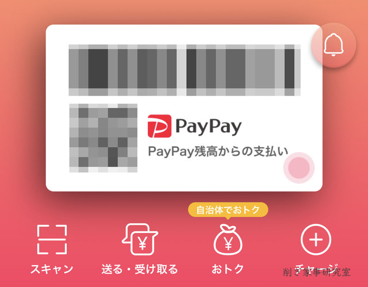Tap the yen money bag icon
The image size is (368, 287).
tap(228, 240)
